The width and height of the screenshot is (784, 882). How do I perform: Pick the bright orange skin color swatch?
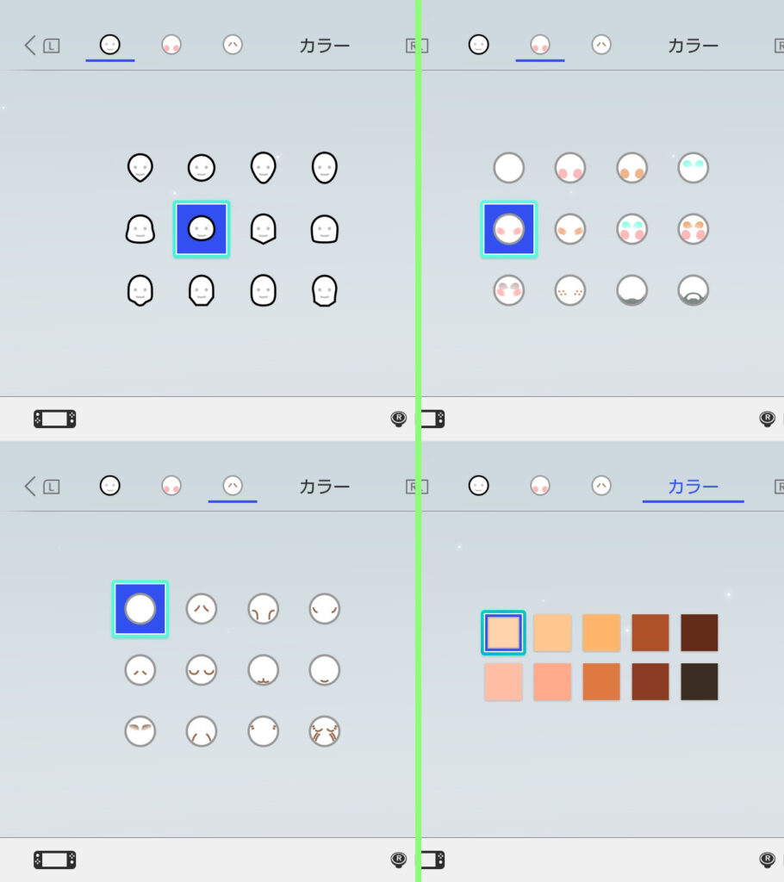coord(601,632)
